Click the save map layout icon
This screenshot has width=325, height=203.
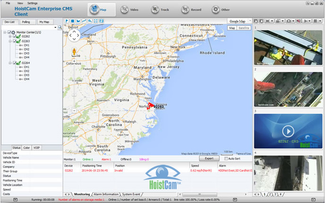tap(101, 21)
